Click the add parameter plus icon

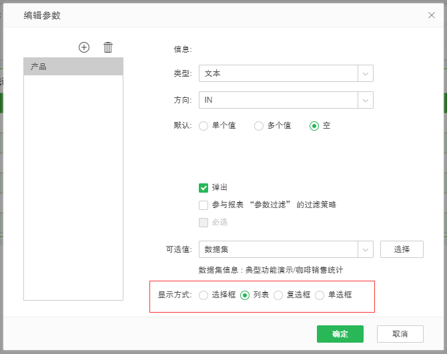(x=84, y=47)
